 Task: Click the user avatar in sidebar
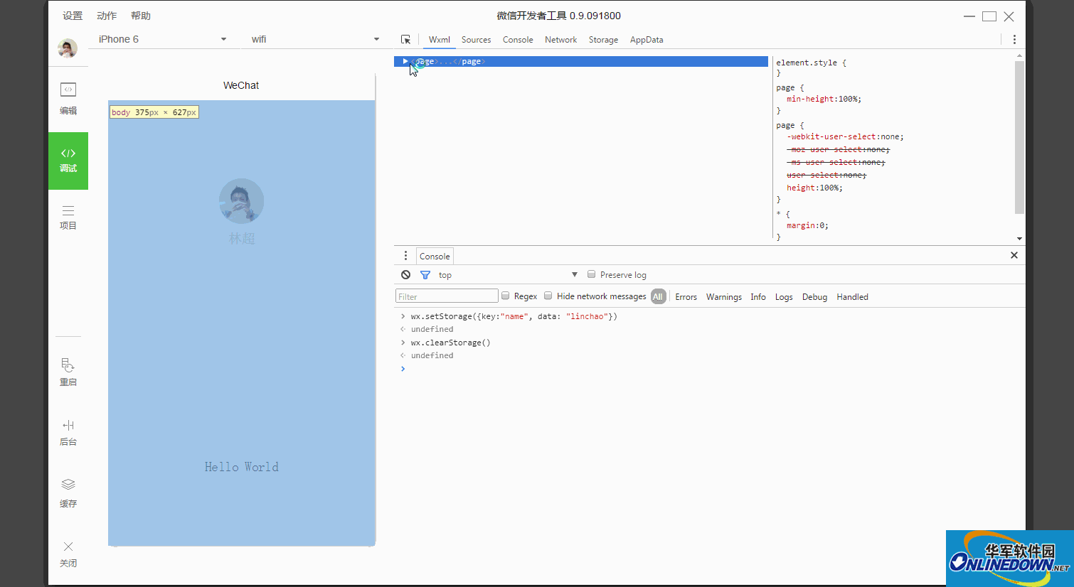tap(68, 48)
